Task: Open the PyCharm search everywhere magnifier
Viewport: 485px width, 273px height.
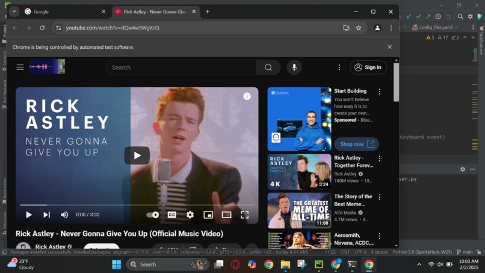Action: pyautogui.click(x=460, y=16)
